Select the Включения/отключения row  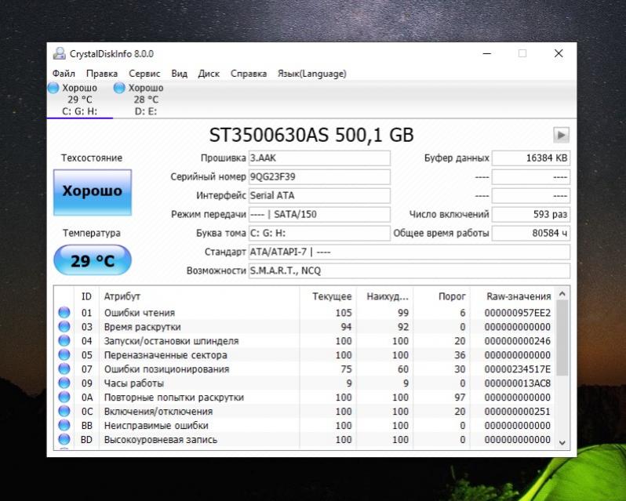tap(305, 412)
